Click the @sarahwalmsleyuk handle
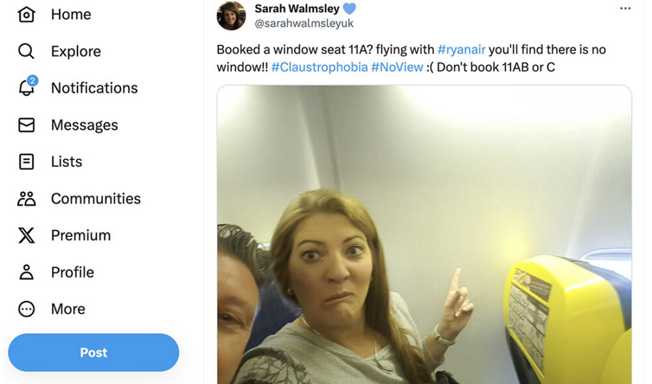The width and height of the screenshot is (652, 384). [304, 23]
